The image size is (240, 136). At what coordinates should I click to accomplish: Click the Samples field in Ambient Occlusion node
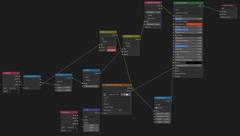153,12
